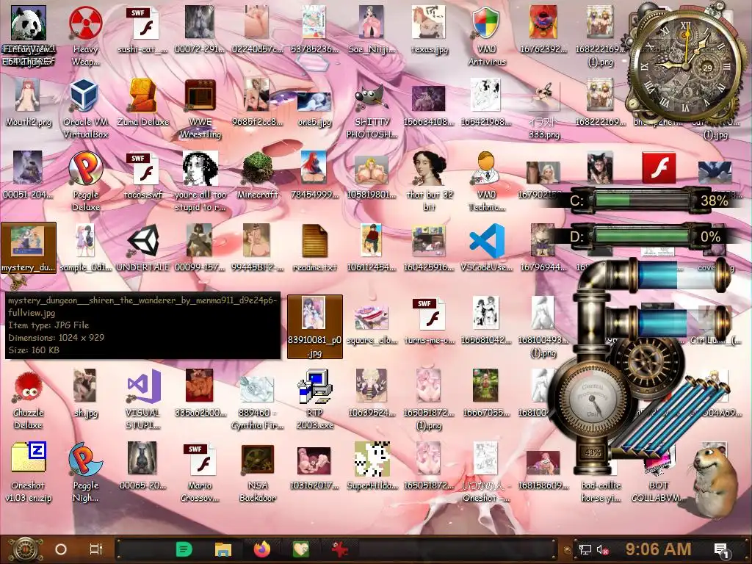Select the 83910081_p0.jpg file

coord(314,327)
